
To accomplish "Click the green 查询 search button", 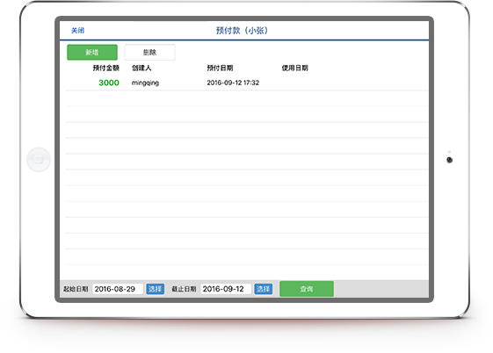I will coord(307,289).
